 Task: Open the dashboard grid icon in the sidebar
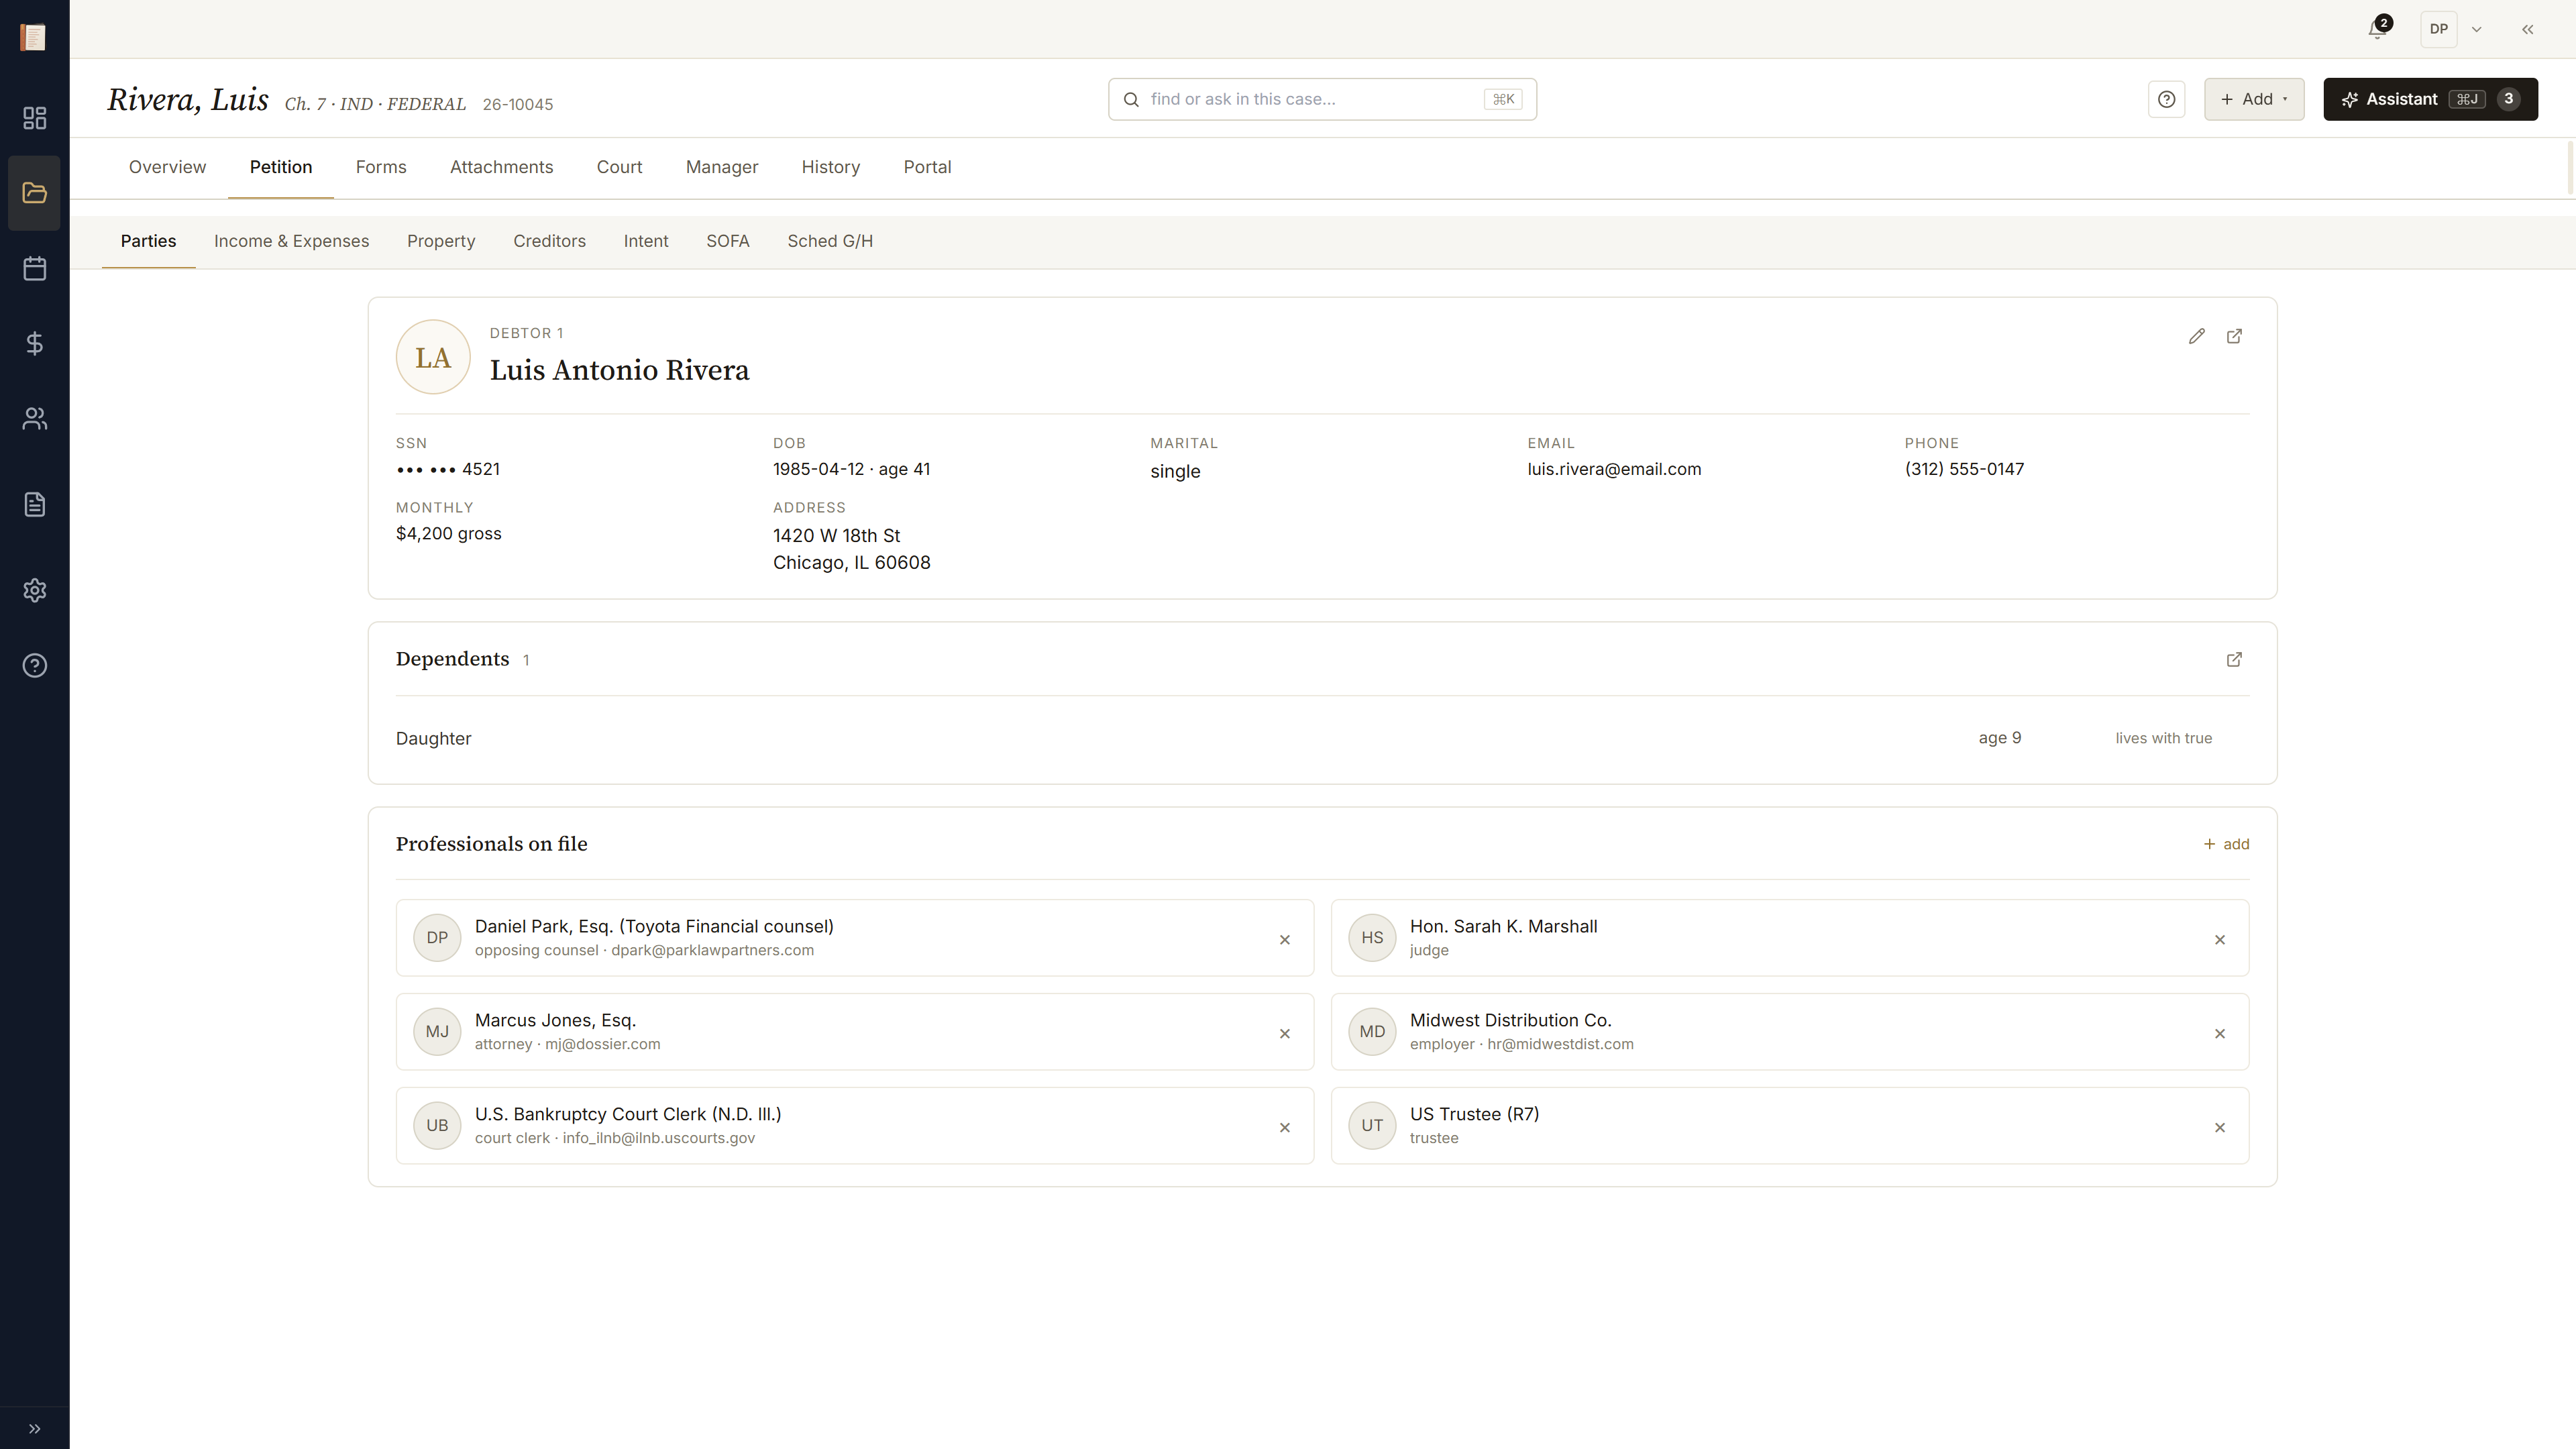coord(34,118)
